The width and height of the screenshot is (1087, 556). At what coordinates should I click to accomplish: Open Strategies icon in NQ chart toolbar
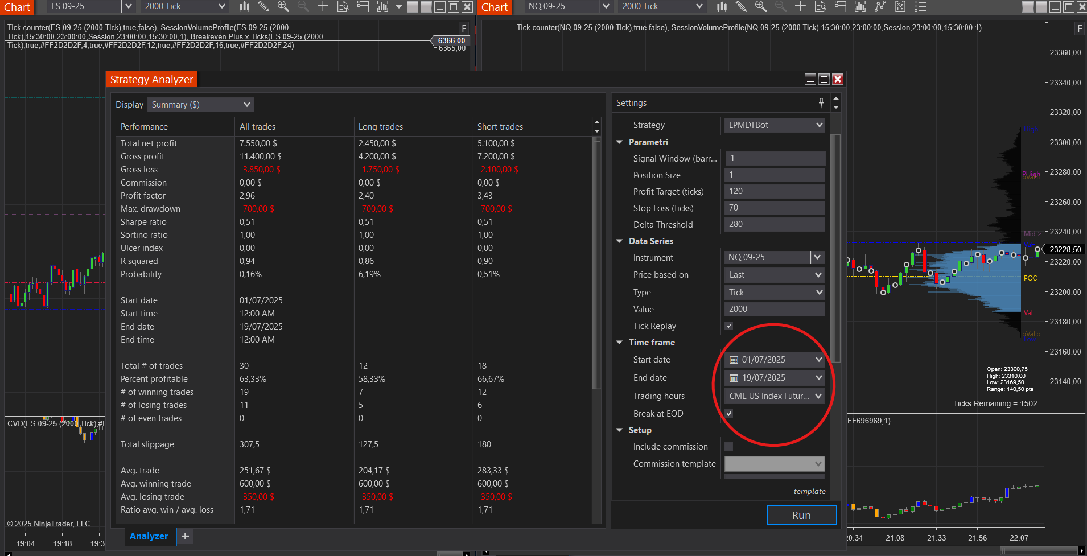pos(880,6)
